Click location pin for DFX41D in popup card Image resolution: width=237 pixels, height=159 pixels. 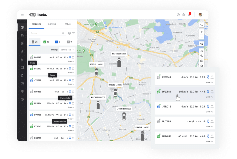[208, 92]
